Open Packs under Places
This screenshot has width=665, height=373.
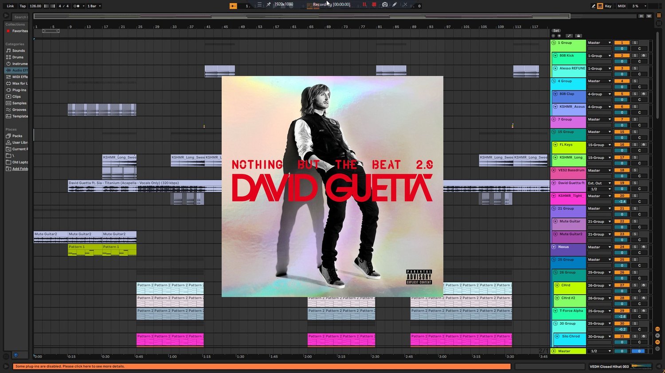[x=16, y=136]
